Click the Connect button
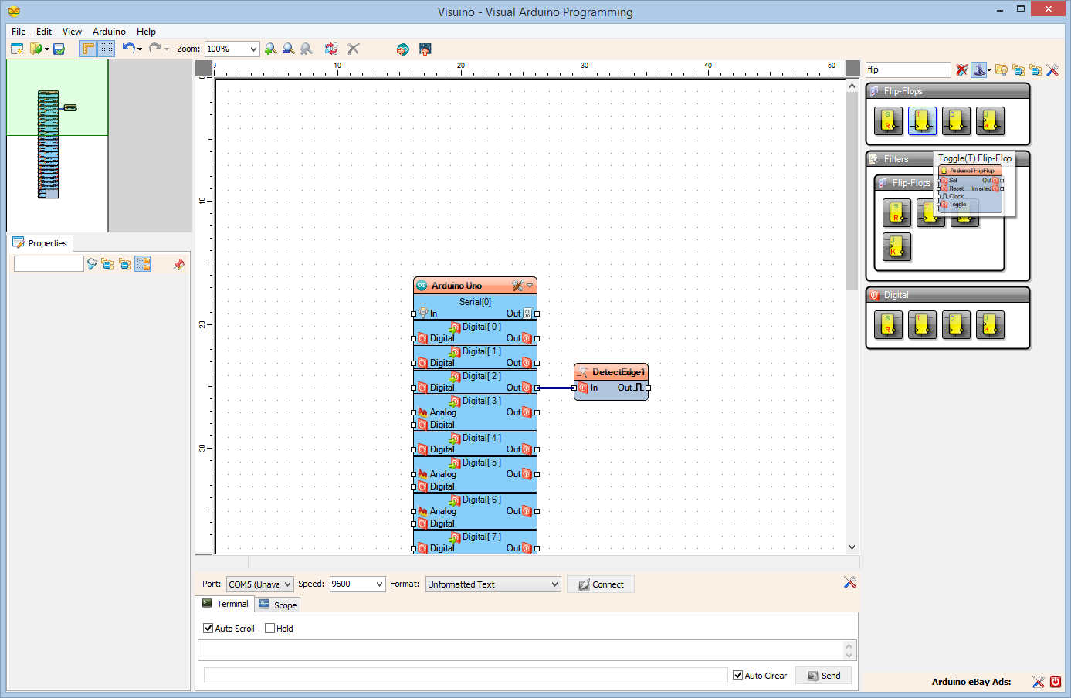The width and height of the screenshot is (1071, 698). [601, 584]
